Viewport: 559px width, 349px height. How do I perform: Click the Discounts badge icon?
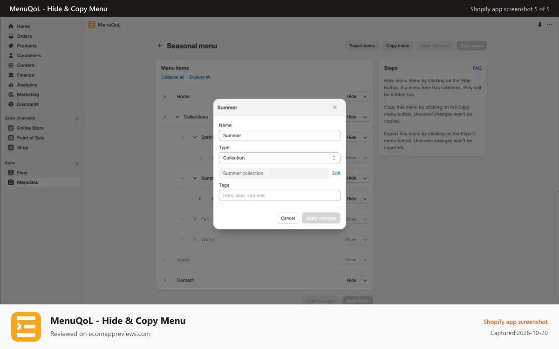11,104
